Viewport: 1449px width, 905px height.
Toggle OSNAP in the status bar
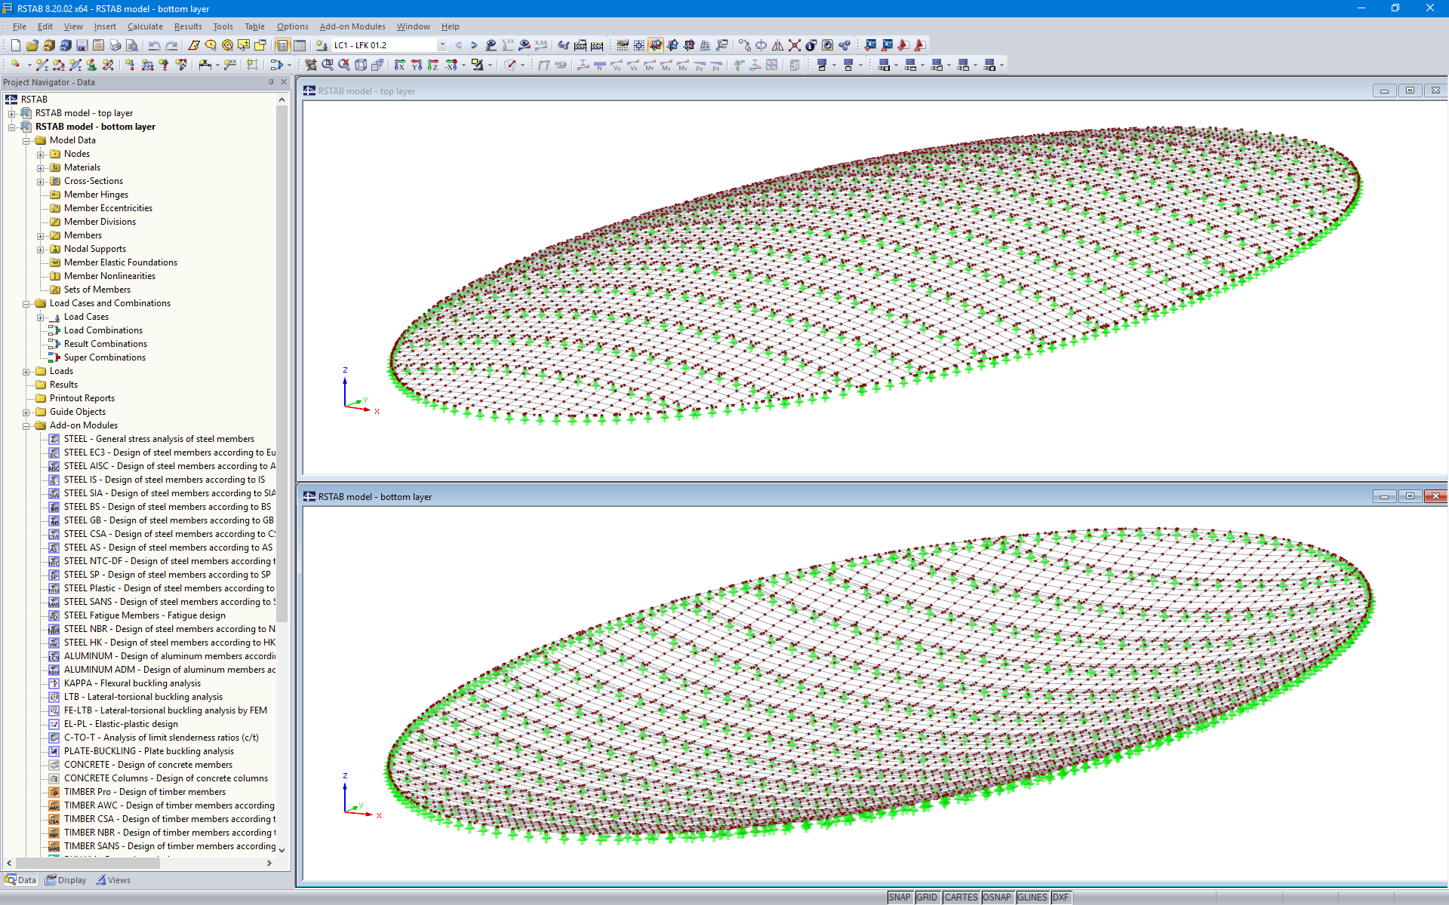pyautogui.click(x=997, y=897)
